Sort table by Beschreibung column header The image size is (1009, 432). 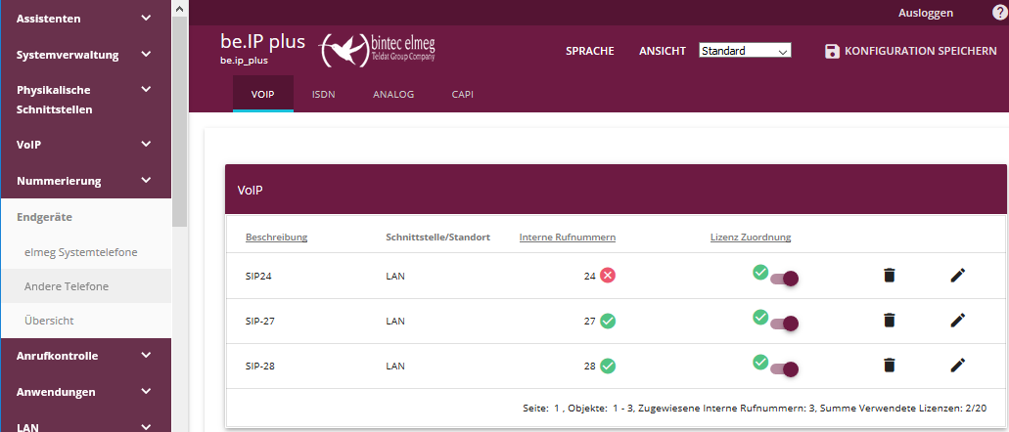[x=277, y=237]
